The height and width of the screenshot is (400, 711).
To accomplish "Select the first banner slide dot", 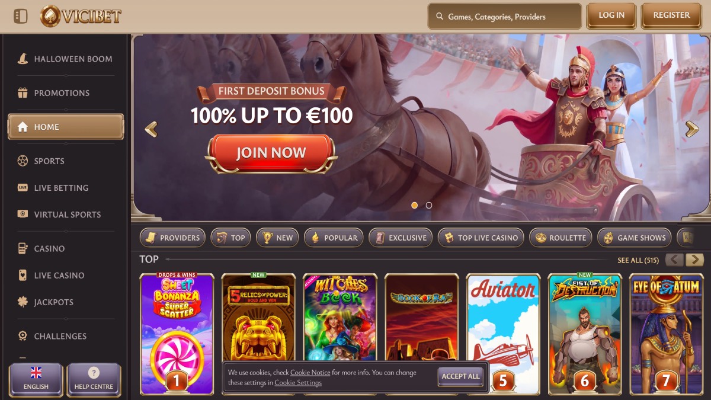I will click(x=414, y=206).
